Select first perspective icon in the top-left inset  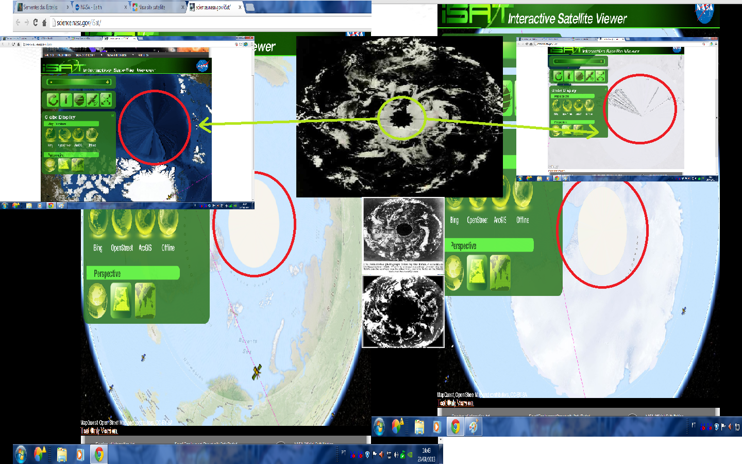coord(50,165)
